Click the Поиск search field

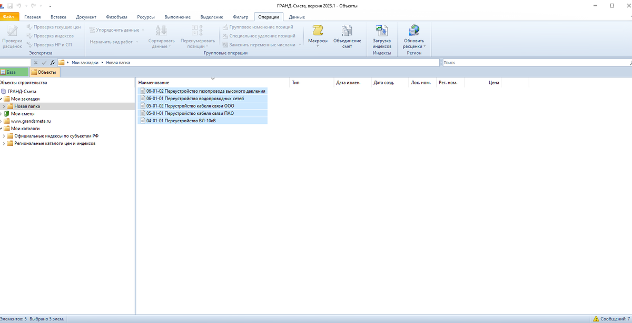click(536, 63)
